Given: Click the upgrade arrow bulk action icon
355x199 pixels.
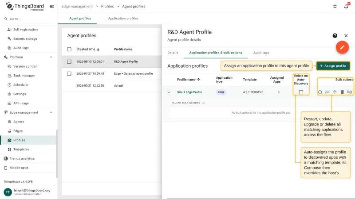Looking at the screenshot, I should tap(335, 92).
